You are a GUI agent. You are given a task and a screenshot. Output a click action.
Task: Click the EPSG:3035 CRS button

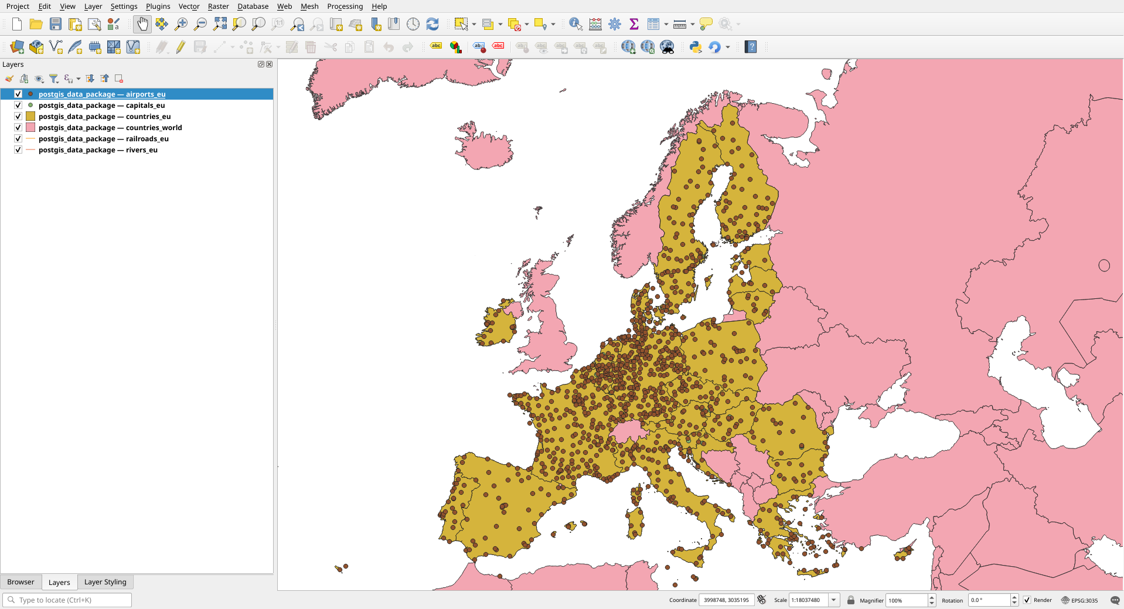click(1079, 600)
